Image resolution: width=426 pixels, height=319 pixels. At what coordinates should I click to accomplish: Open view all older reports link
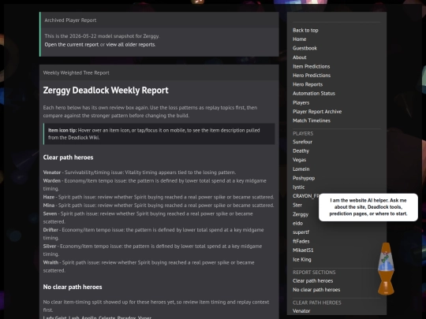tap(131, 44)
